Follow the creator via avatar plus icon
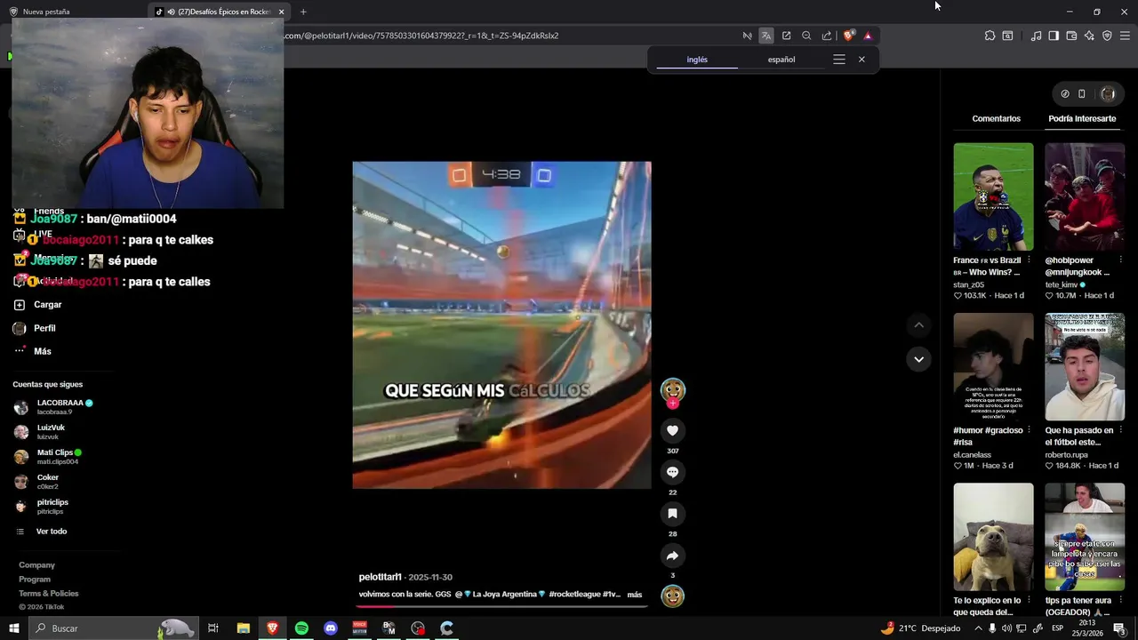The width and height of the screenshot is (1138, 640). (673, 404)
